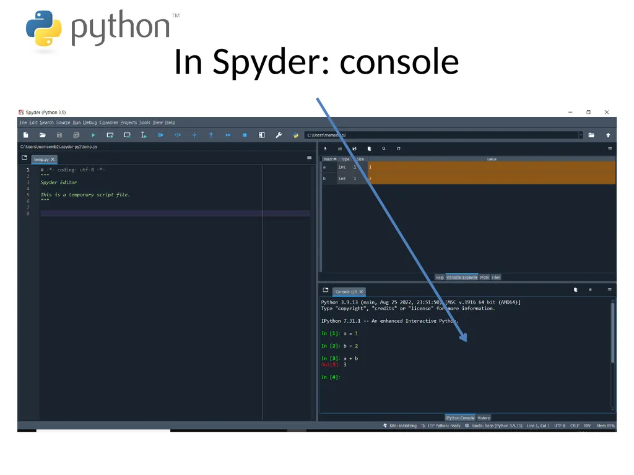Click the LSP Python: ready status
Screen dimensions: 634x475
coord(441,426)
